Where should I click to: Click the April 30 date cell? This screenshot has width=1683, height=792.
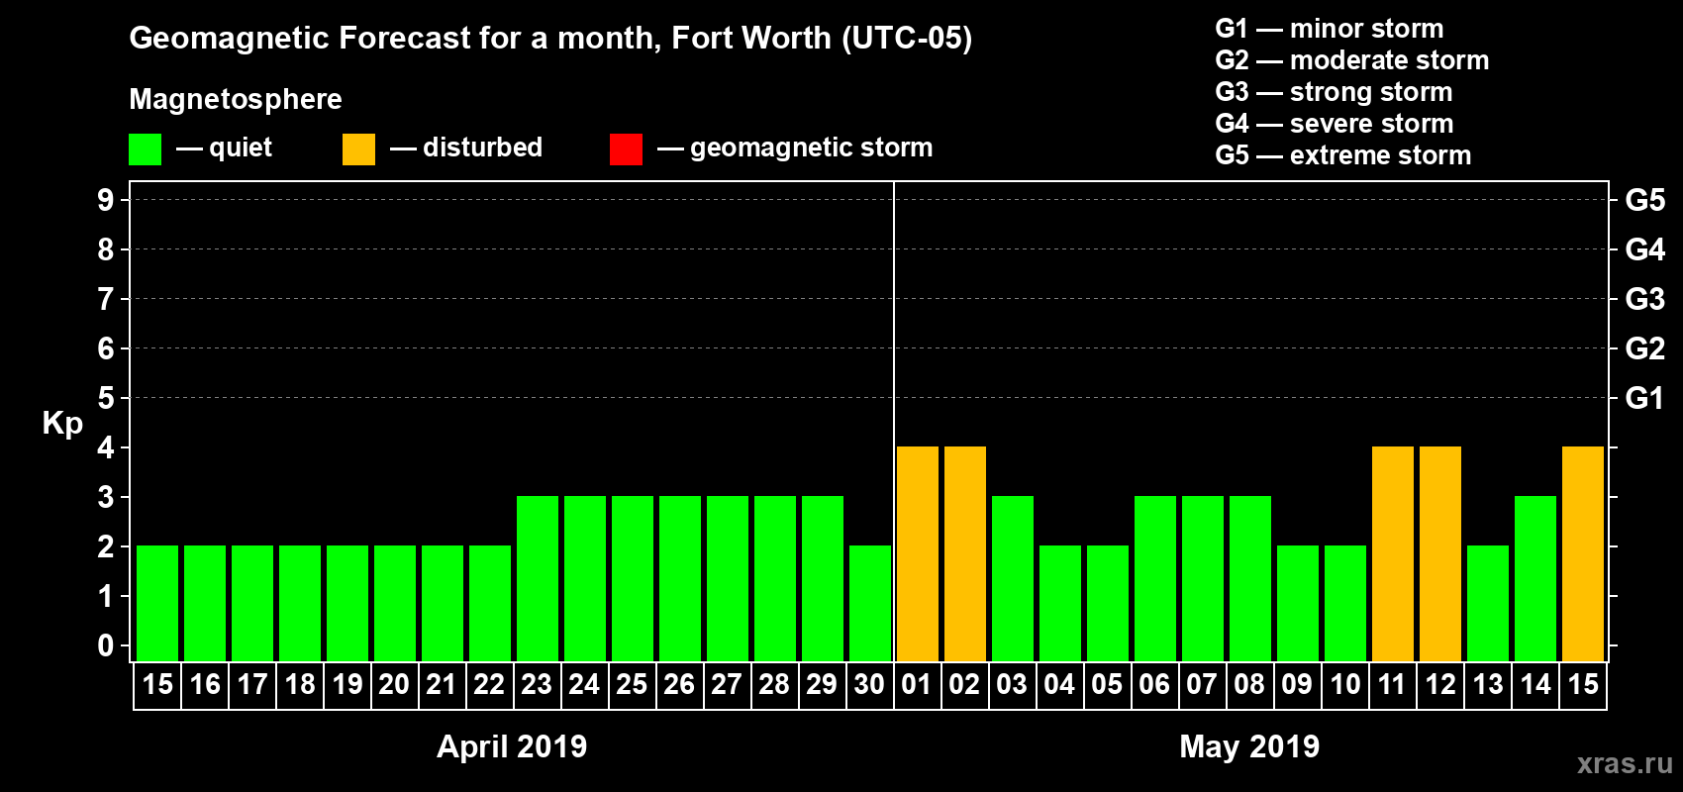[x=870, y=685]
